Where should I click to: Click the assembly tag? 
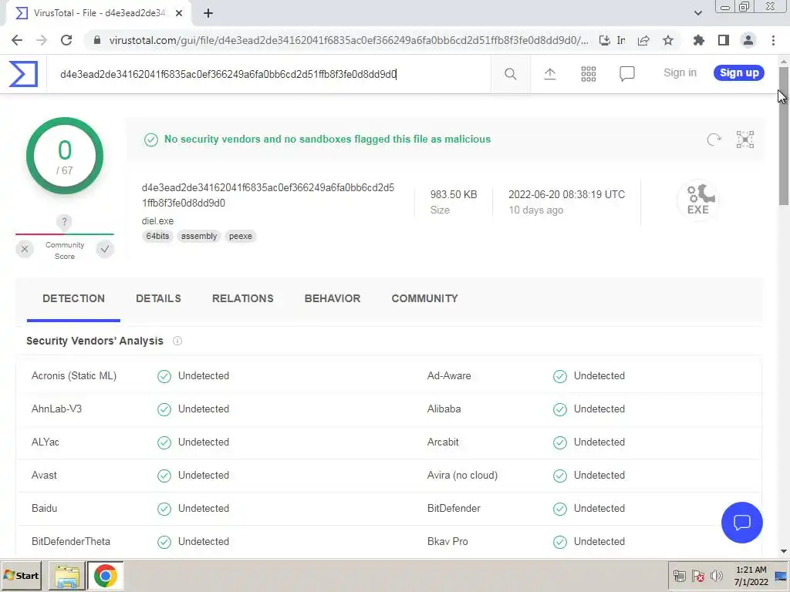pos(199,236)
